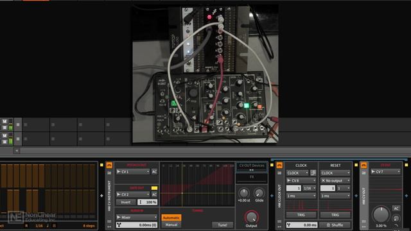Toggle AC button in HW CV Out

tap(396, 209)
